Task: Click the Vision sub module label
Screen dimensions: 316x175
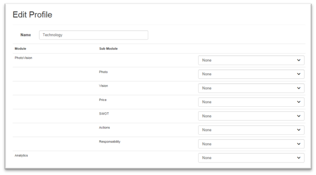Action: pyautogui.click(x=103, y=86)
